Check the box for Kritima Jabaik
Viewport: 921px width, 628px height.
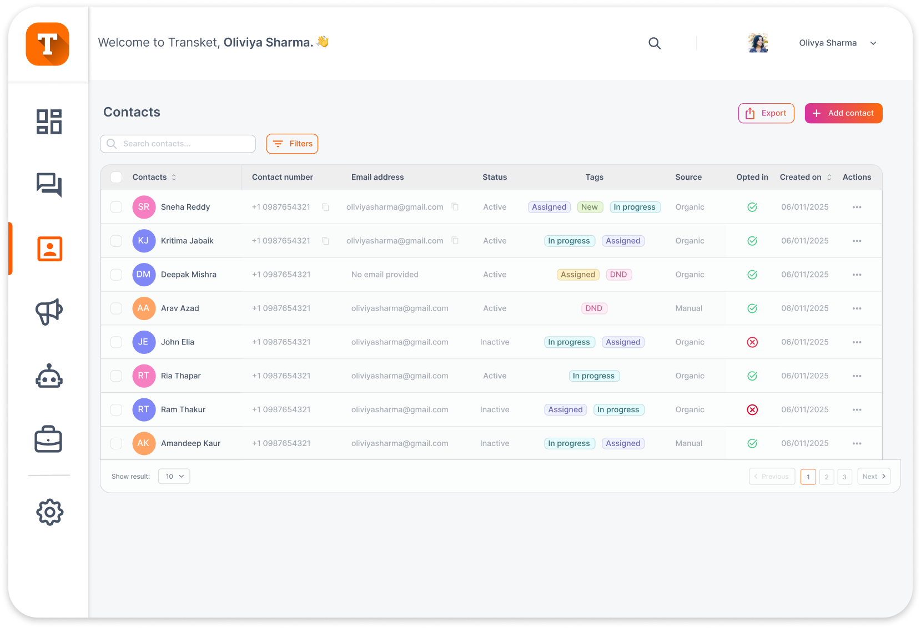pyautogui.click(x=116, y=241)
